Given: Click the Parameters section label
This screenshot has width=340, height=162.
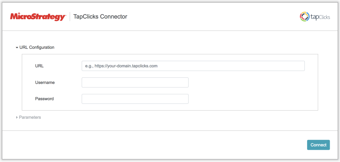Looking at the screenshot, I should tap(30, 118).
